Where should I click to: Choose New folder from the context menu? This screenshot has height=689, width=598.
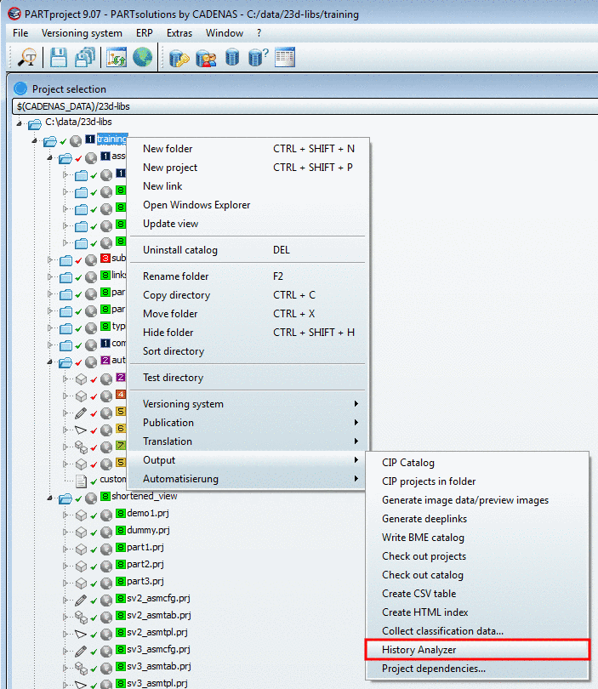tap(248, 149)
